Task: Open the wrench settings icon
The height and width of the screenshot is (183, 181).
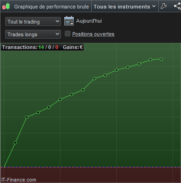Action: click(164, 6)
